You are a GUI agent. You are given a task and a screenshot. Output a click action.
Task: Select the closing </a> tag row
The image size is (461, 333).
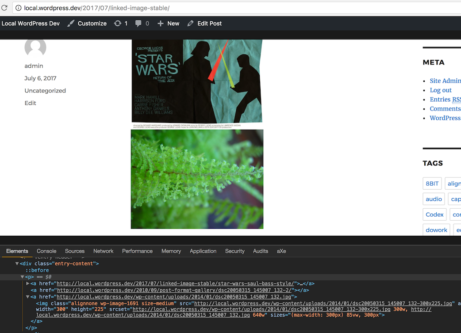(36, 321)
